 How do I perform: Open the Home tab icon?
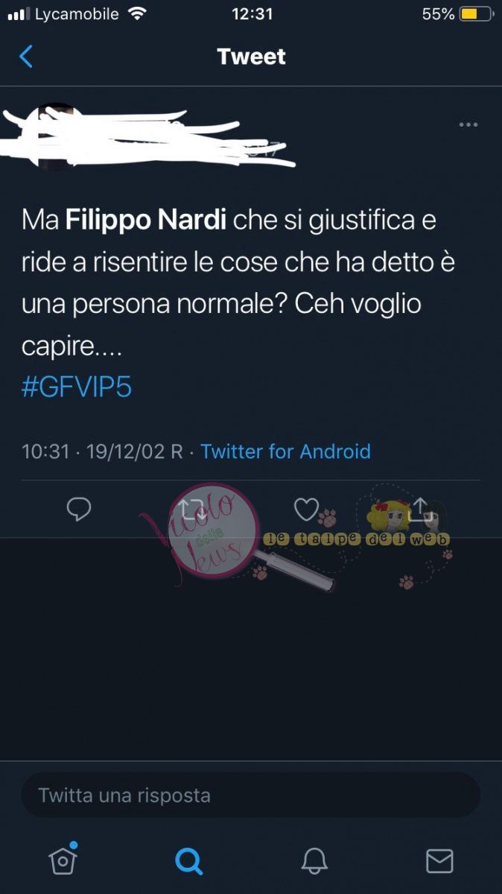click(63, 860)
